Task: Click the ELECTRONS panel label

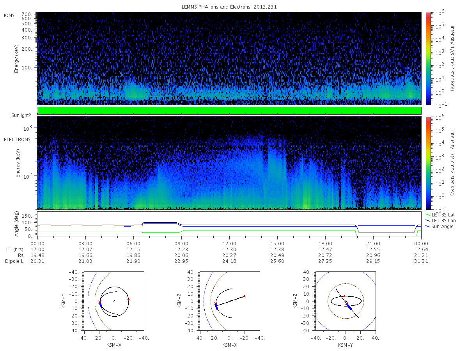Action: tap(17, 139)
